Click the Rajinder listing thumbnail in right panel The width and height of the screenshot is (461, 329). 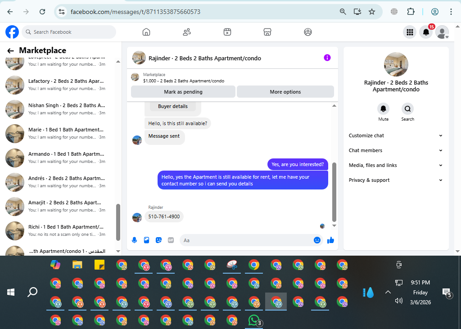[396, 64]
